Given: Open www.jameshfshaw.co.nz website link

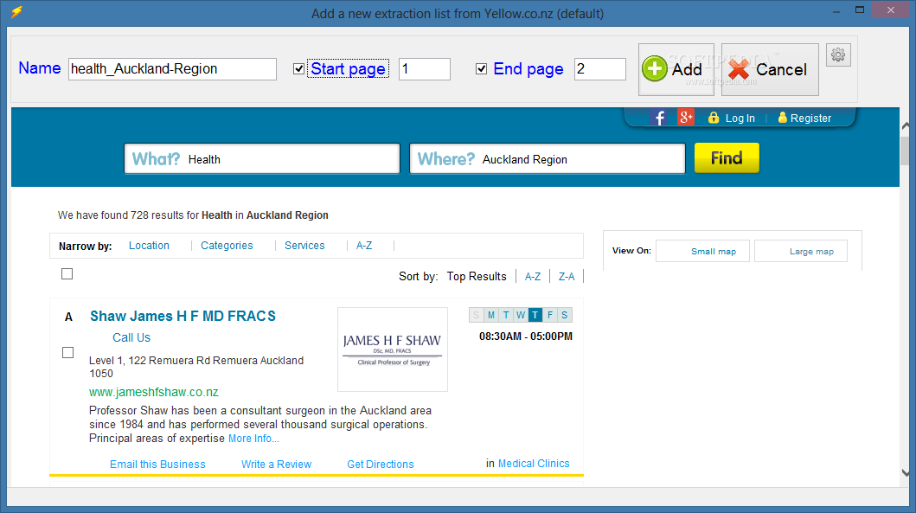Looking at the screenshot, I should [154, 392].
